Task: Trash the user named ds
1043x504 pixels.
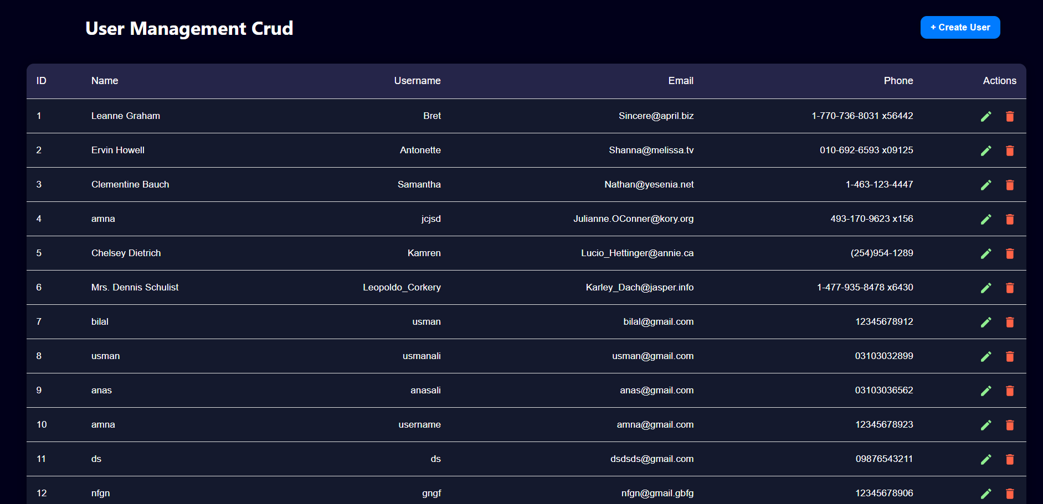Action: (x=1010, y=459)
